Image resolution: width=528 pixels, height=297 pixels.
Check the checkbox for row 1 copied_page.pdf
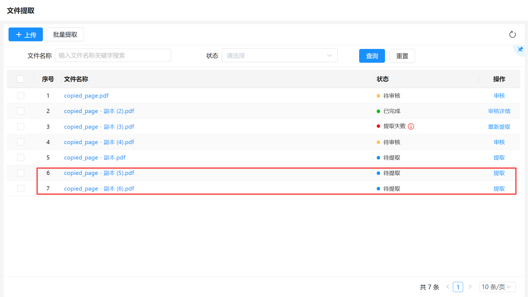point(21,95)
